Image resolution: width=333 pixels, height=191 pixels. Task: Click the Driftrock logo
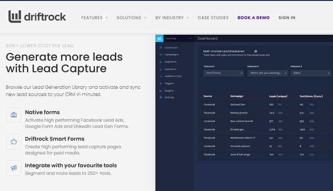[37, 17]
